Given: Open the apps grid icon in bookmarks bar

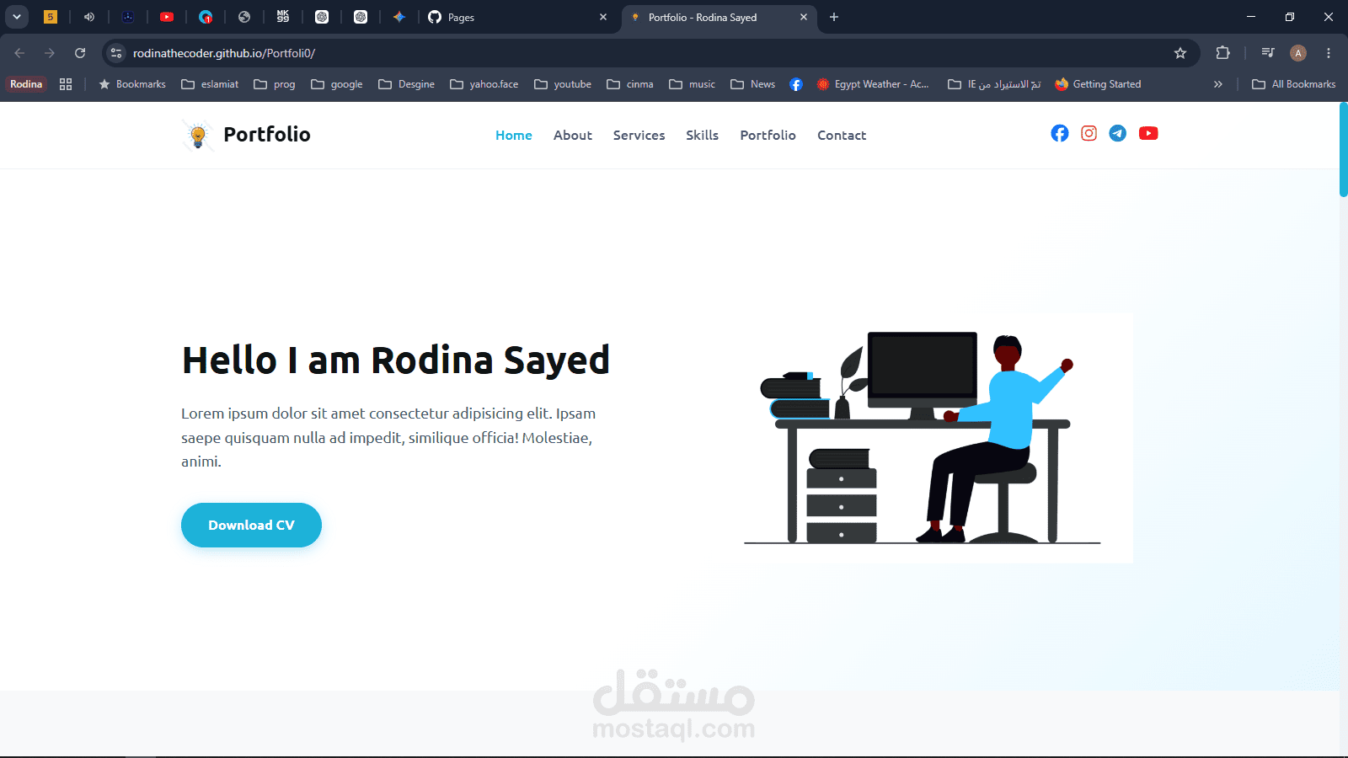Looking at the screenshot, I should (x=66, y=84).
